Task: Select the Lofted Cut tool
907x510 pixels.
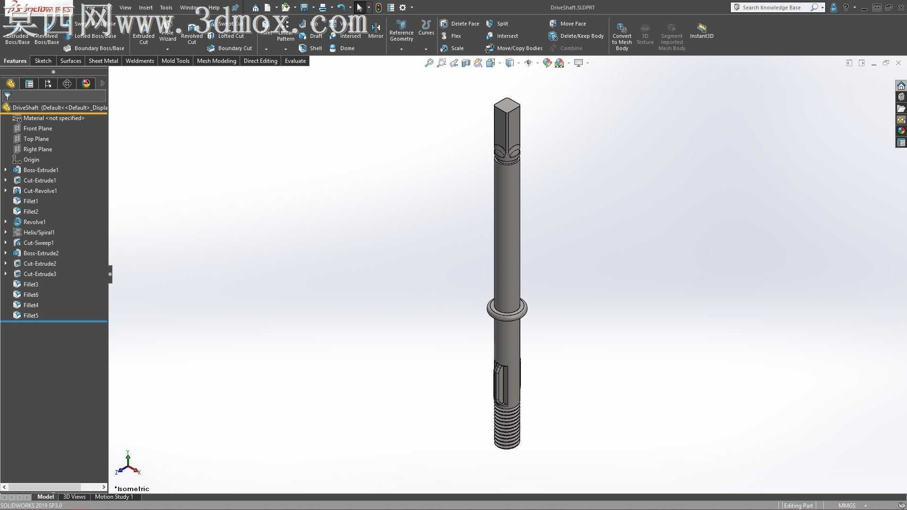Action: coord(226,36)
